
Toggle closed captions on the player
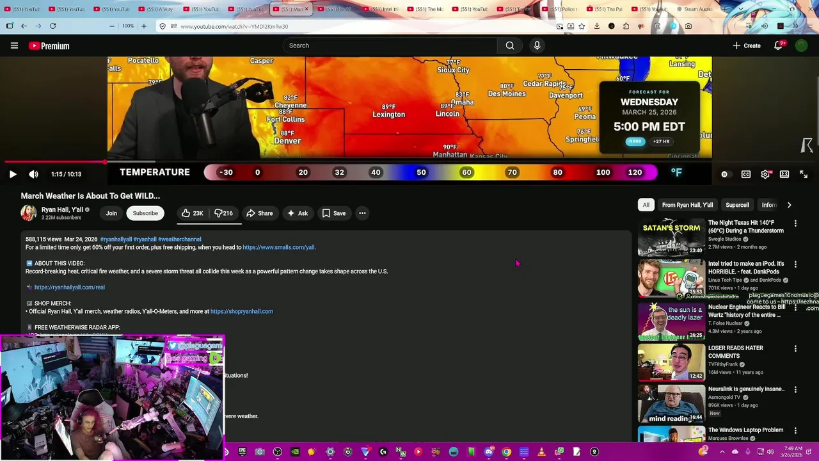745,174
